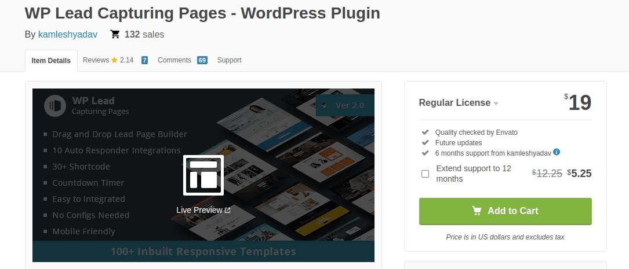The image size is (629, 269).
Task: Click the info icon beside 6 months support
Action: tap(557, 152)
